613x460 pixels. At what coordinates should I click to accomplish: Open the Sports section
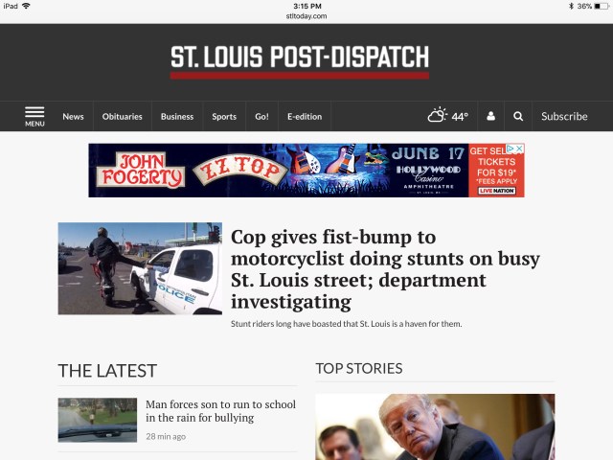pos(224,117)
